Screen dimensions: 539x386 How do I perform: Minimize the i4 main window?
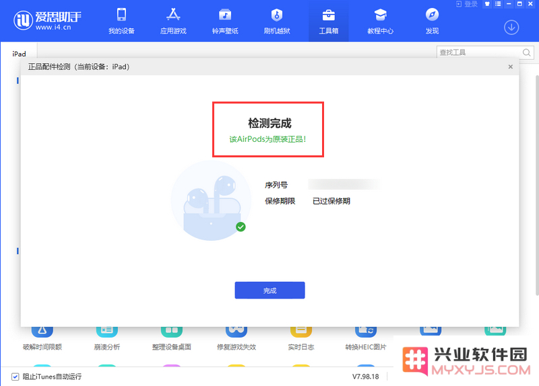click(x=509, y=4)
